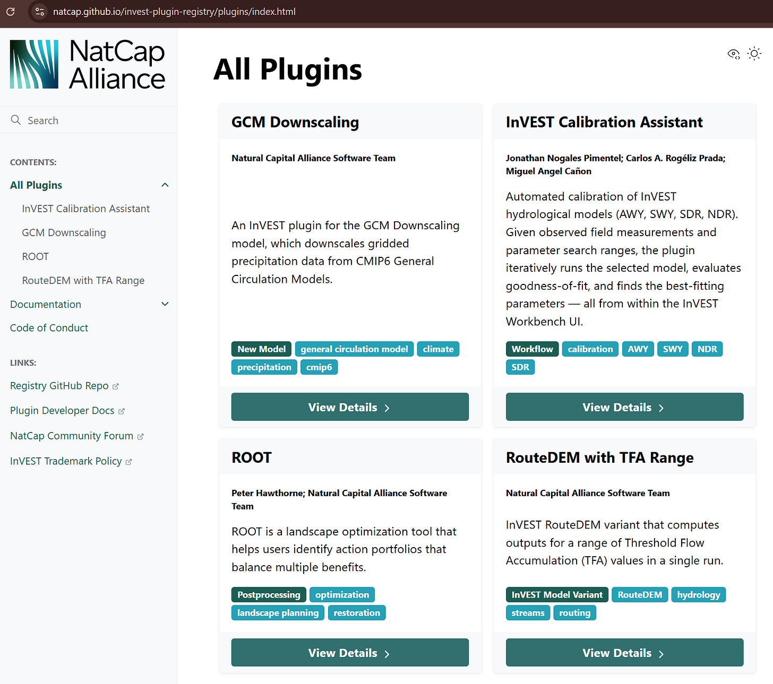This screenshot has width=773, height=684.
Task: Open Plugin Developer Docs link
Action: coord(62,411)
